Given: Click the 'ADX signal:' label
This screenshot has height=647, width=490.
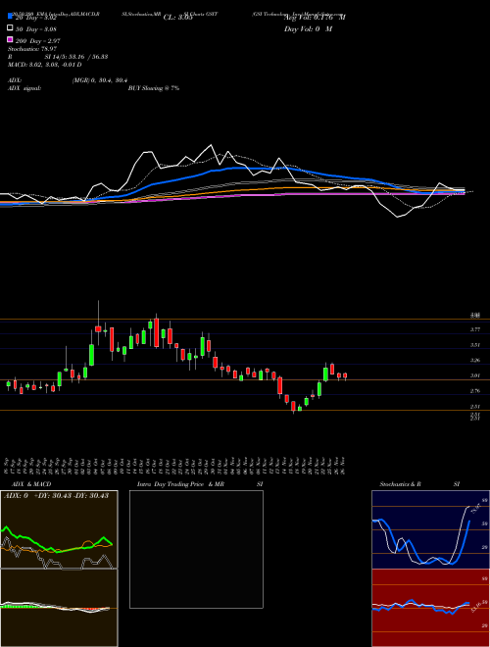Looking at the screenshot, I should [x=24, y=88].
